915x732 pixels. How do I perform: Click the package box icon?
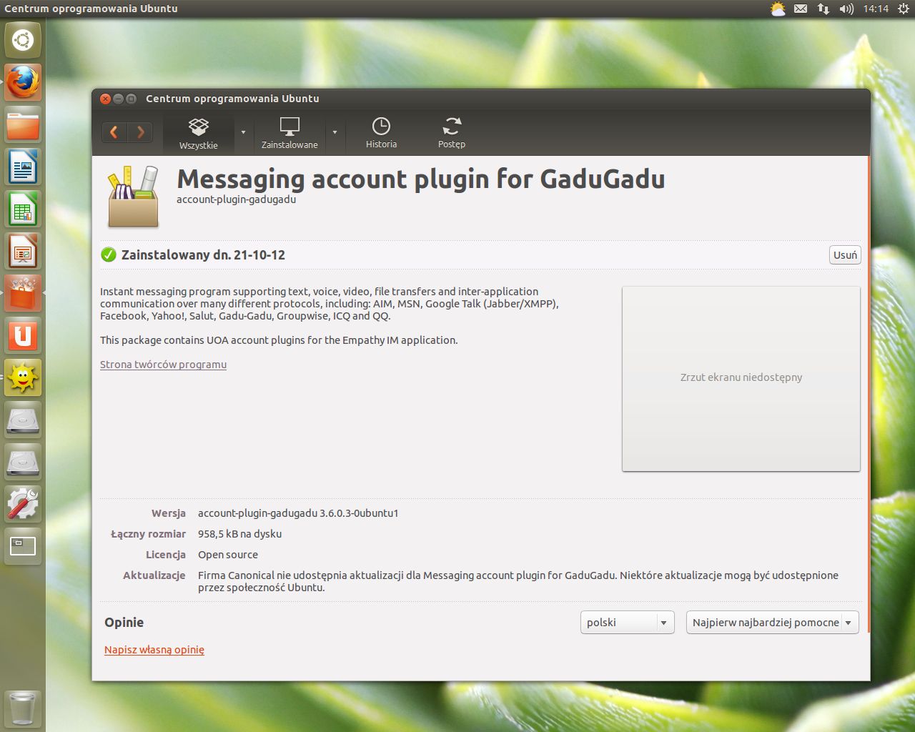[x=133, y=197]
